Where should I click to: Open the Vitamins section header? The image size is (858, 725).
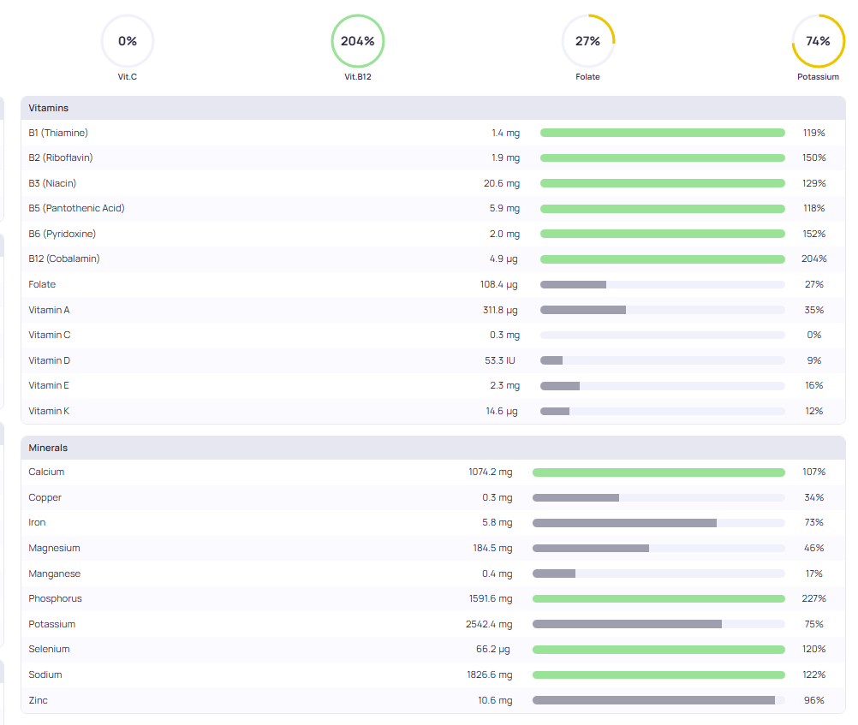(x=48, y=108)
